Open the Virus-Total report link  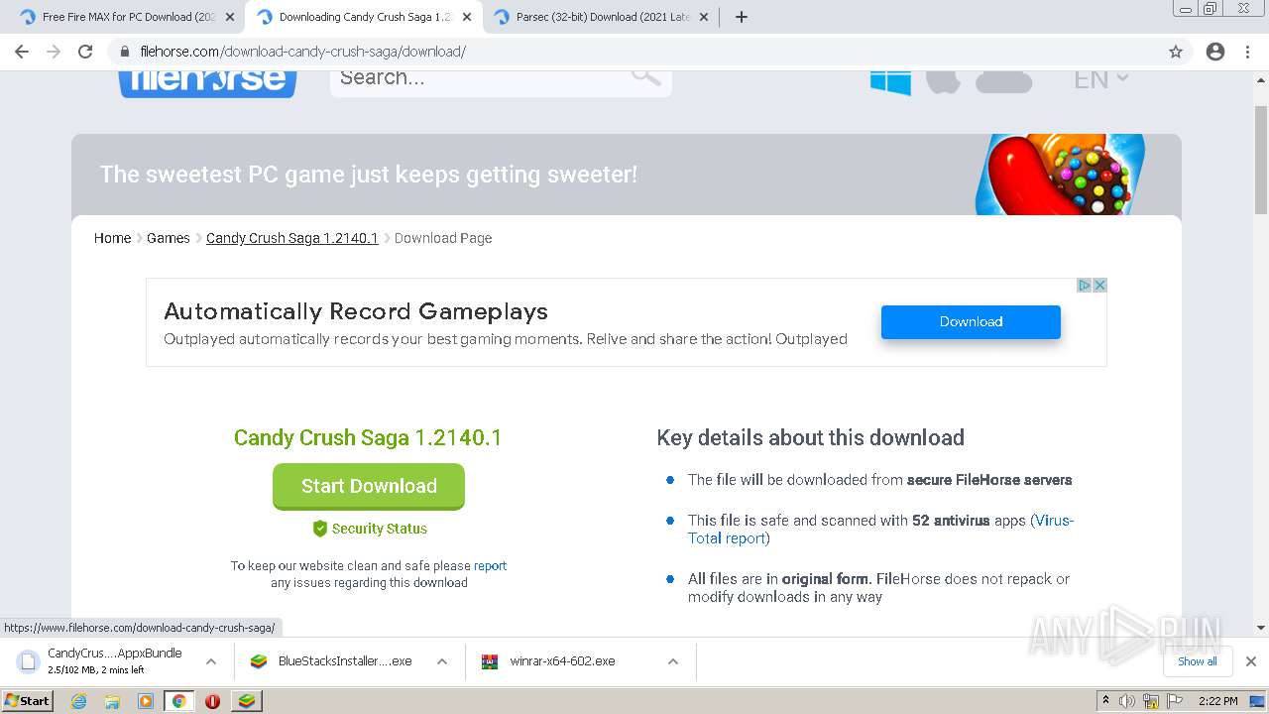point(880,530)
